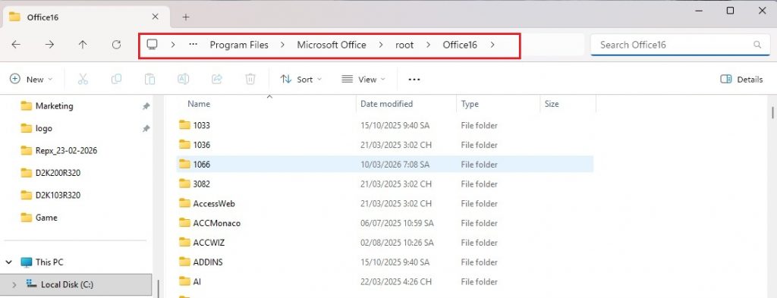The image size is (777, 298).
Task: Expand hidden breadcrumb path with ellipsis
Action: (193, 45)
